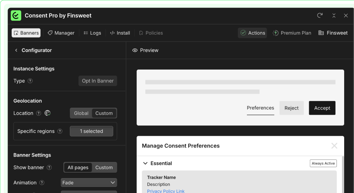354x193 pixels.
Task: Click the preferences panel scrollbar
Action: click(x=343, y=174)
